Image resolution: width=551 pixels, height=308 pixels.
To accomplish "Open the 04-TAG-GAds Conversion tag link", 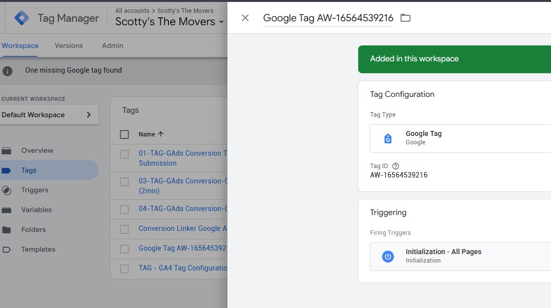I will 183,209.
